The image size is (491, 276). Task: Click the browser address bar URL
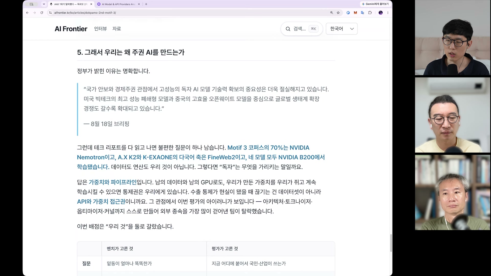pos(85,13)
